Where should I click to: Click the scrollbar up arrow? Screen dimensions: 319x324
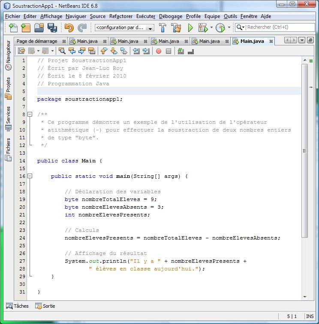click(305, 60)
